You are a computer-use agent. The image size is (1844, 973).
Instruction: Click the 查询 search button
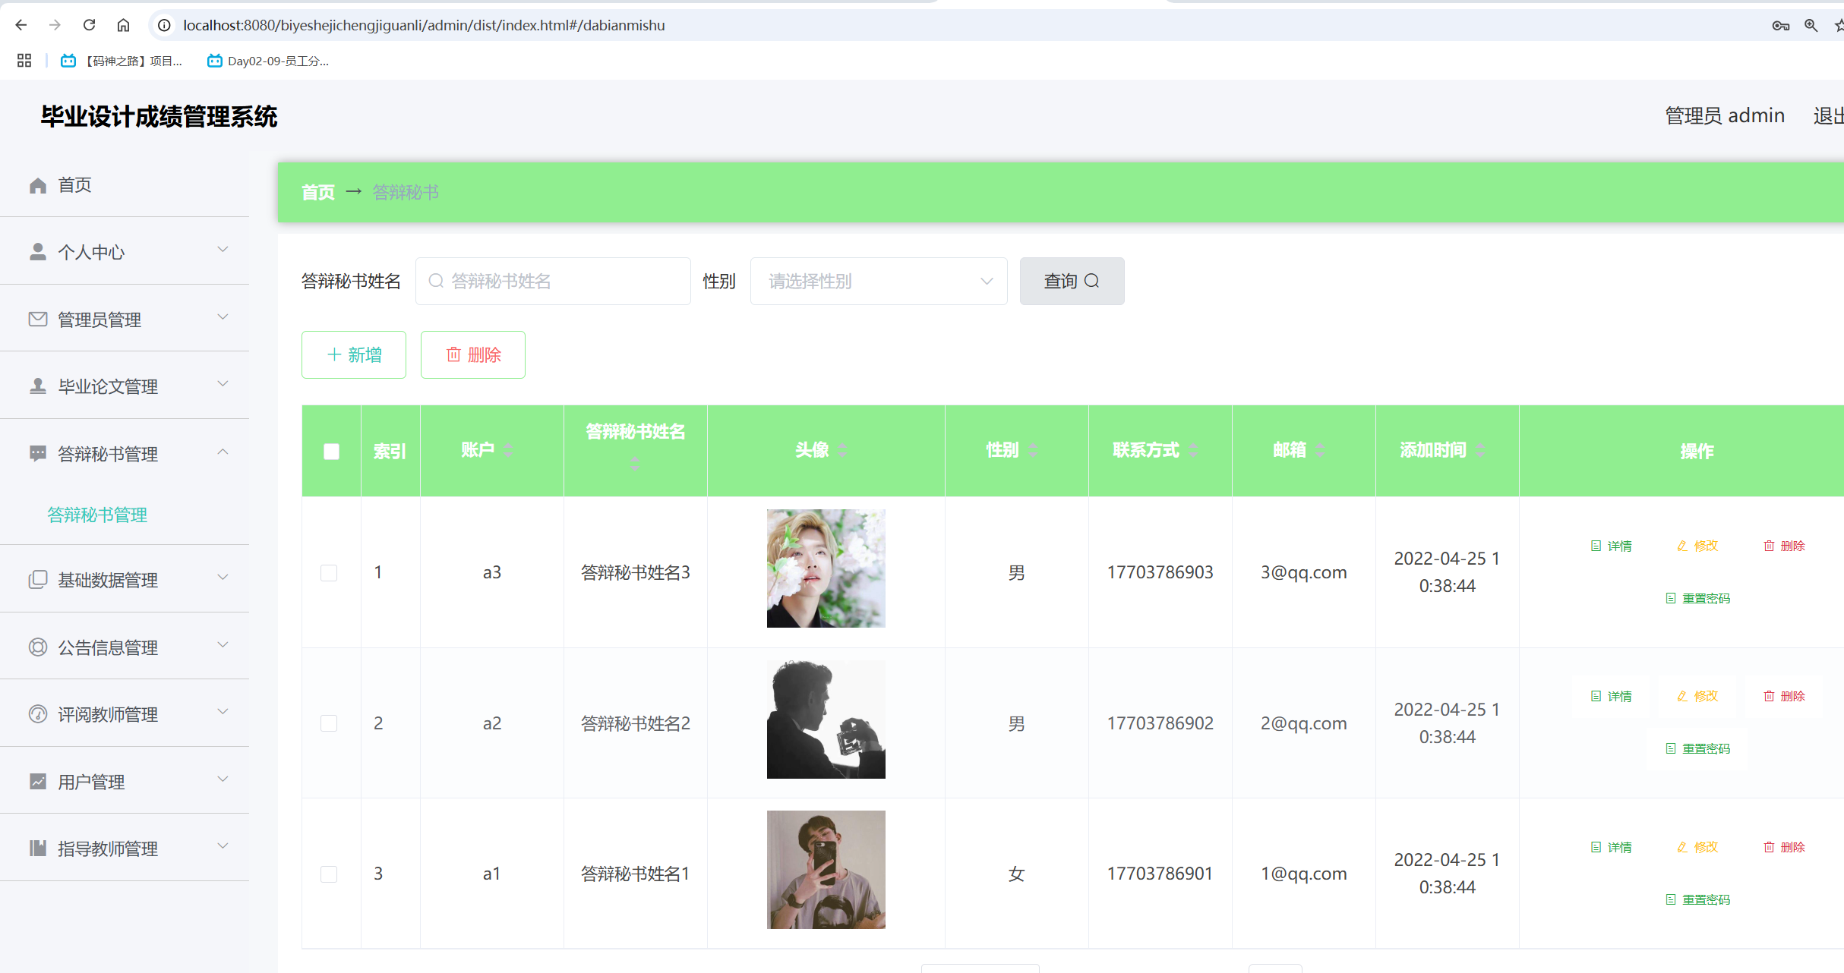1072,281
